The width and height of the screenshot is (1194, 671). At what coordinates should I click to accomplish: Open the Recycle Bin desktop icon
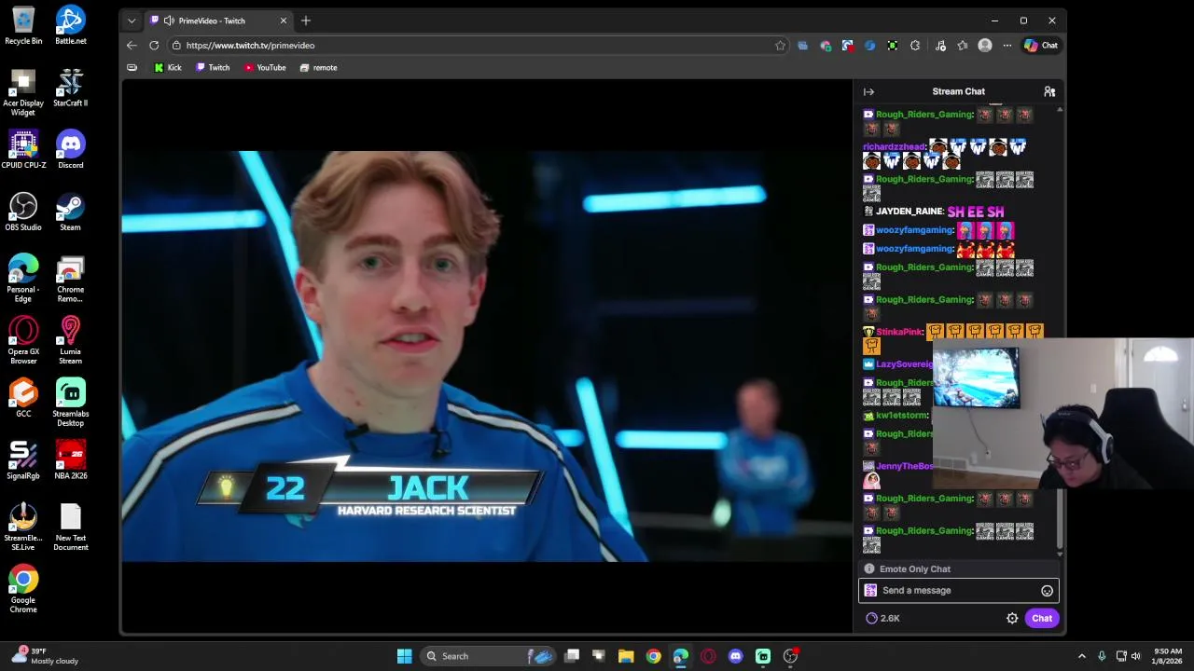[23, 25]
